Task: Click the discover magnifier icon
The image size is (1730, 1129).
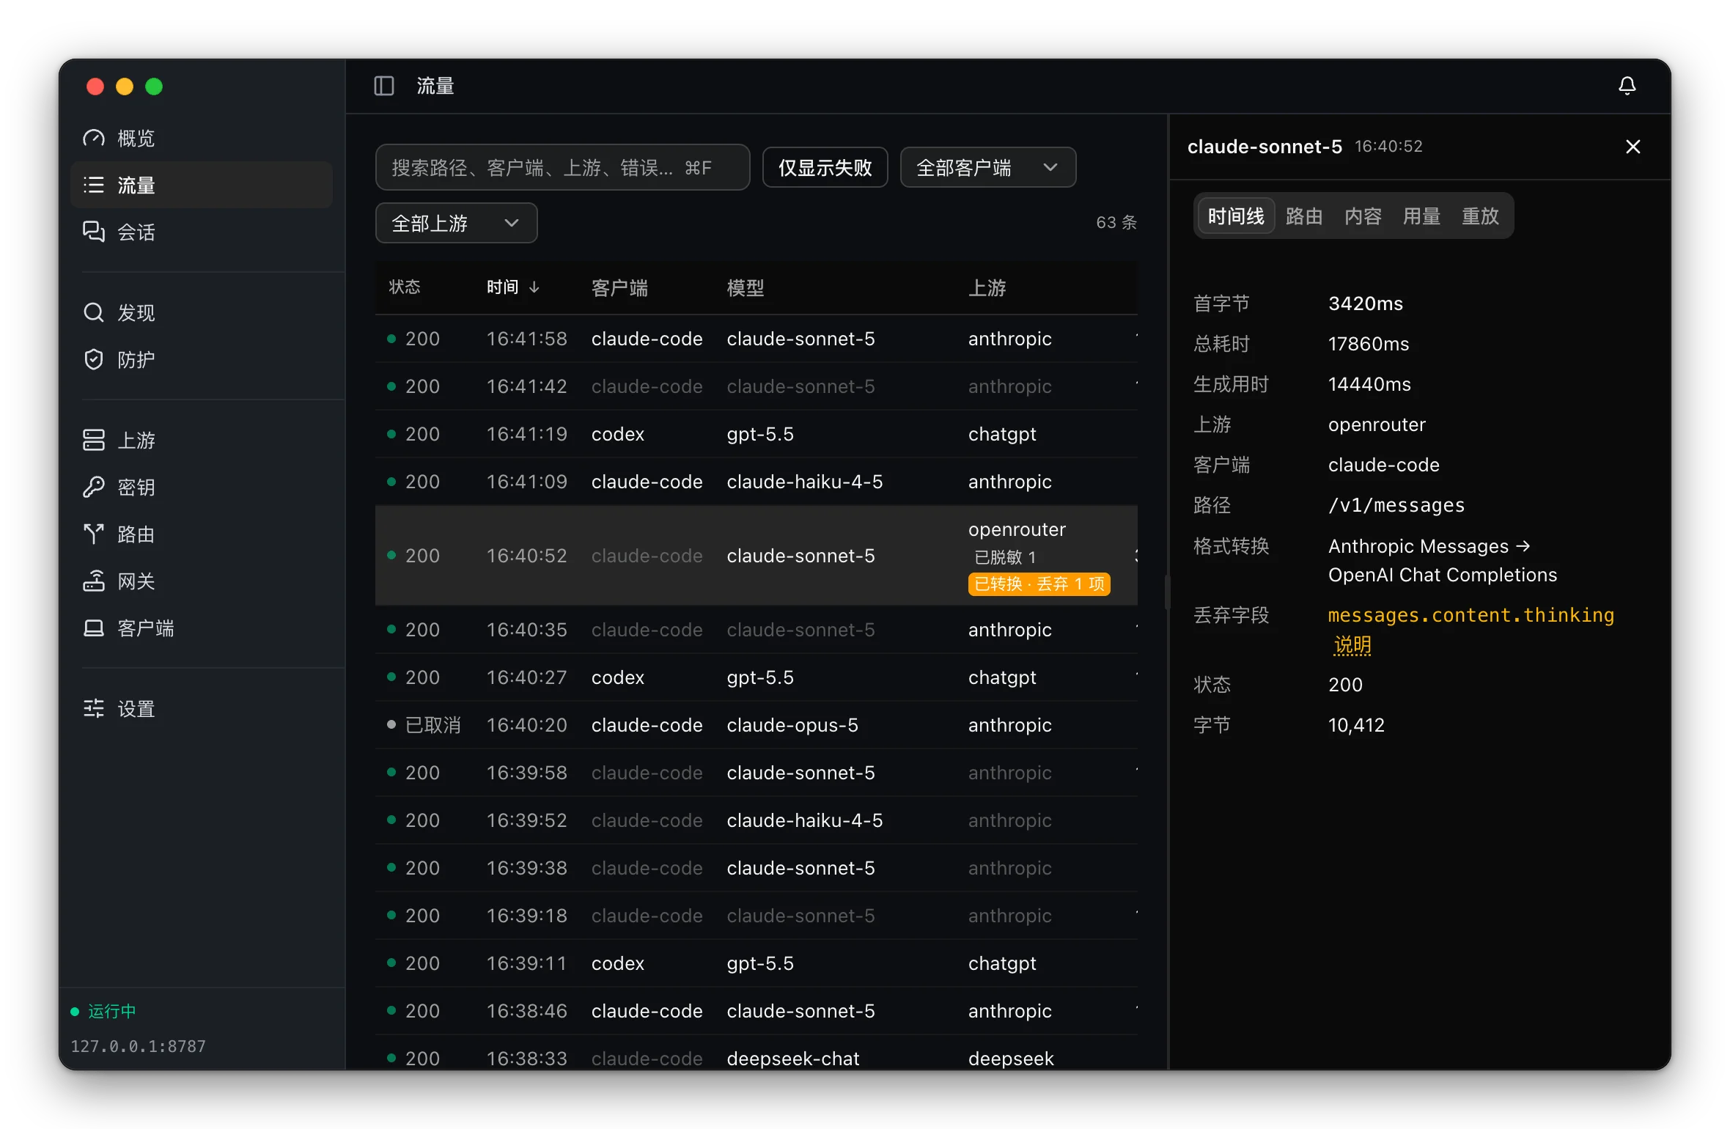Action: [x=94, y=312]
